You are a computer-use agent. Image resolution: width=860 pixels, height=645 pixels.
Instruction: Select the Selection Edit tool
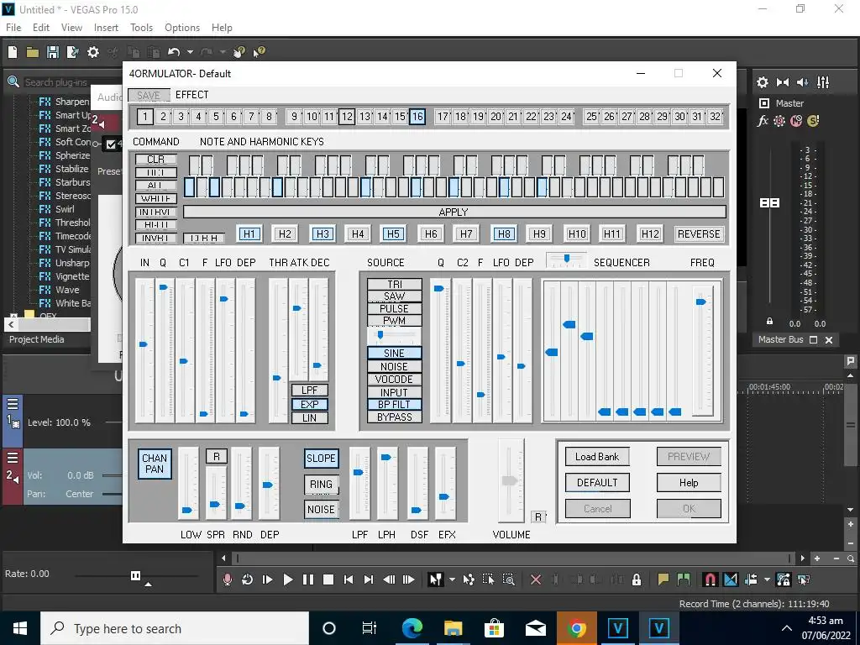tap(488, 579)
